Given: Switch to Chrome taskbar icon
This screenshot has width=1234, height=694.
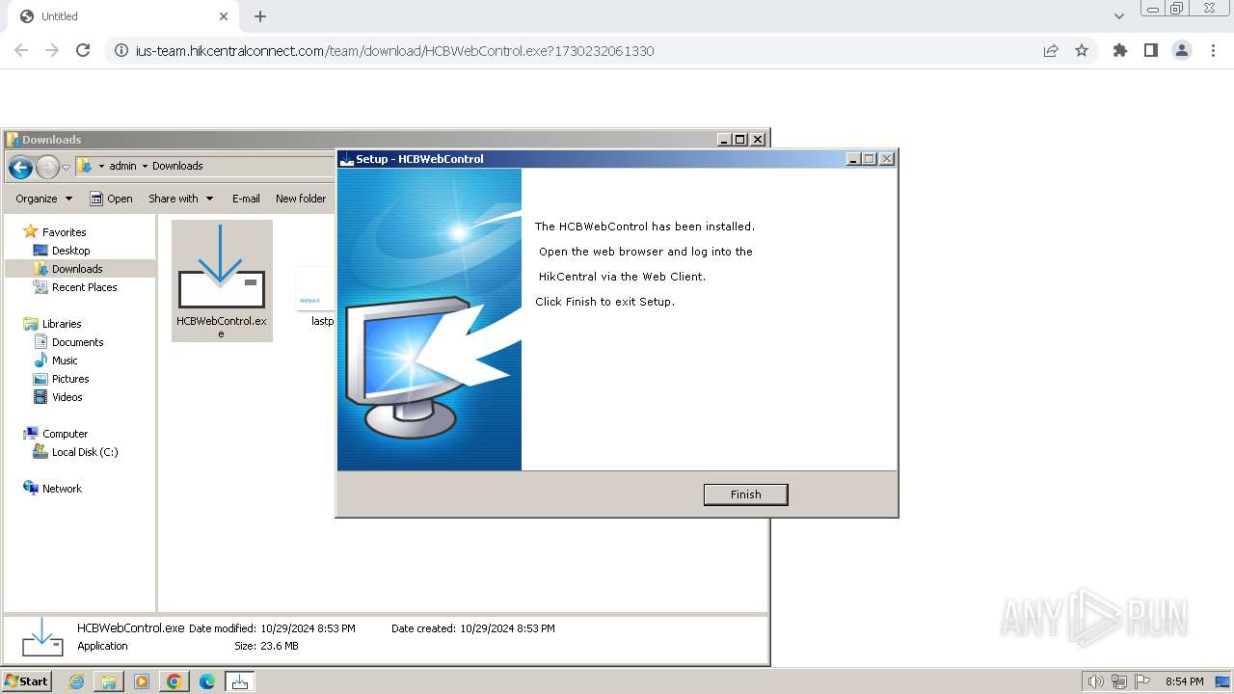Looking at the screenshot, I should click(174, 681).
